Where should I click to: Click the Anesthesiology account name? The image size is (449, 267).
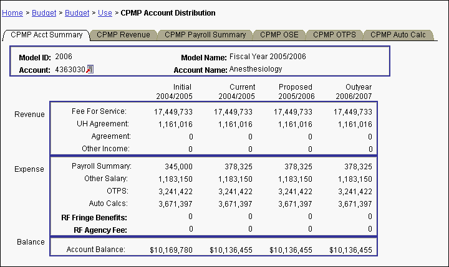pyautogui.click(x=255, y=69)
